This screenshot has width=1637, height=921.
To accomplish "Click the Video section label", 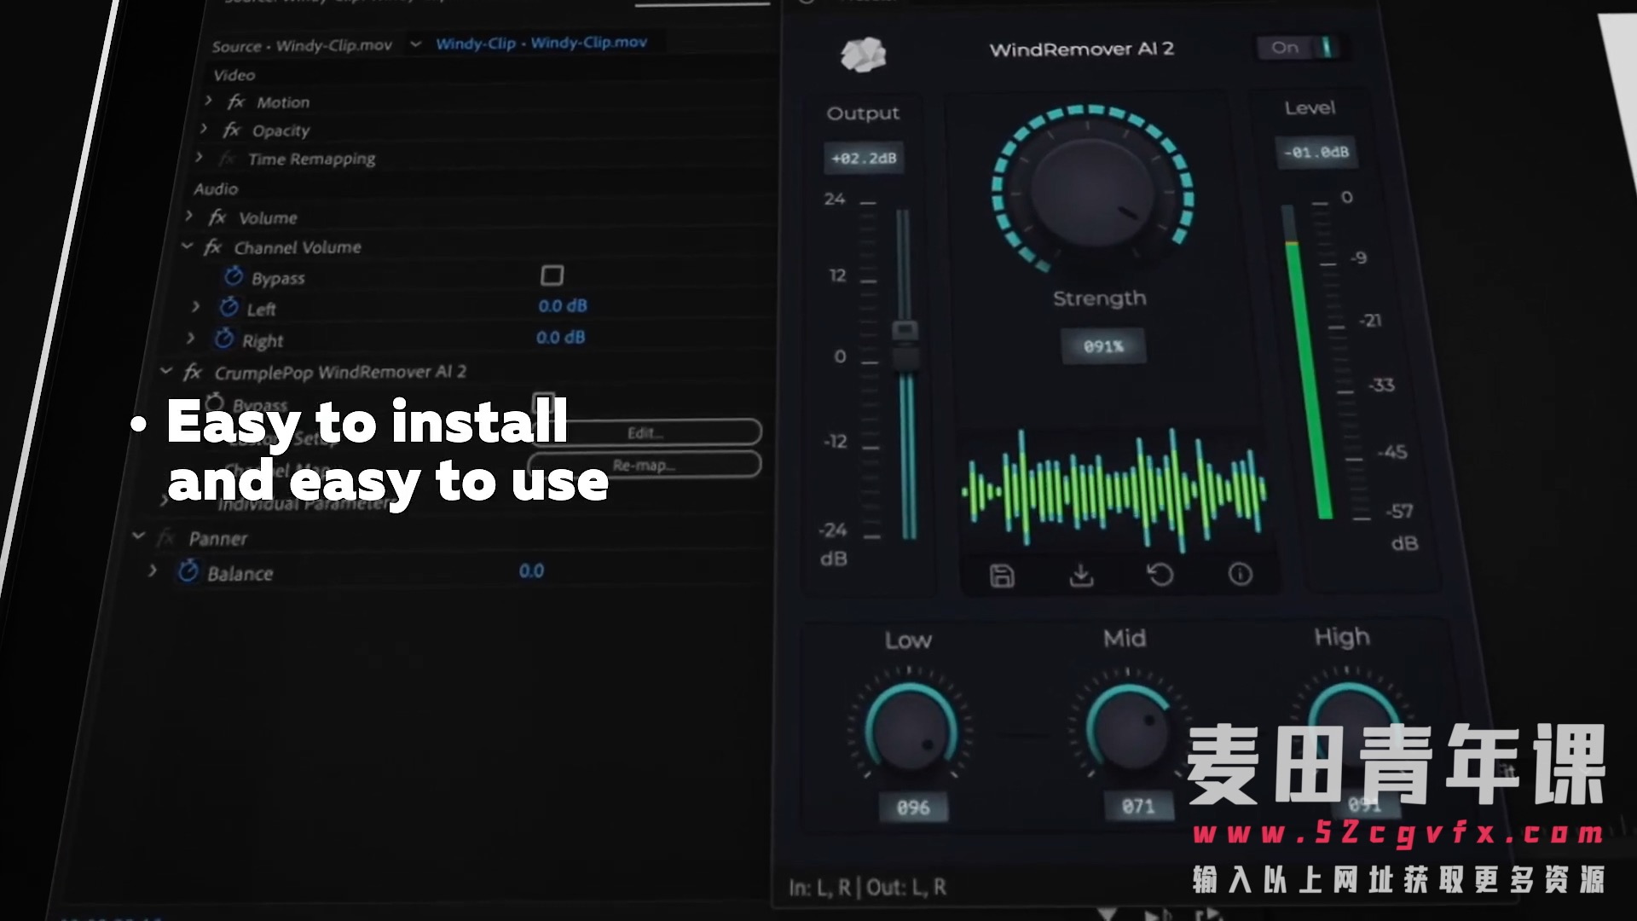I will click(234, 75).
